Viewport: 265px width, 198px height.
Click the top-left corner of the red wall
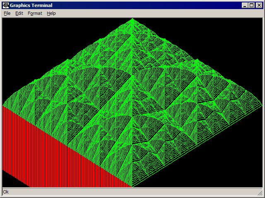click(4, 107)
